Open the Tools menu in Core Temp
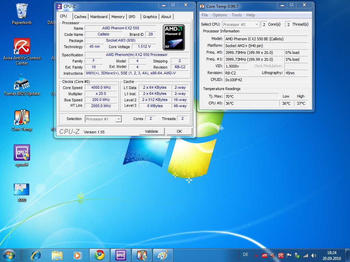350x262 pixels. 237,15
